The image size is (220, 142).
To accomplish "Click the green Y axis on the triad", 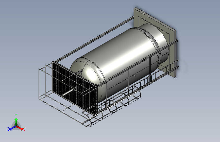I will pos(16,122).
